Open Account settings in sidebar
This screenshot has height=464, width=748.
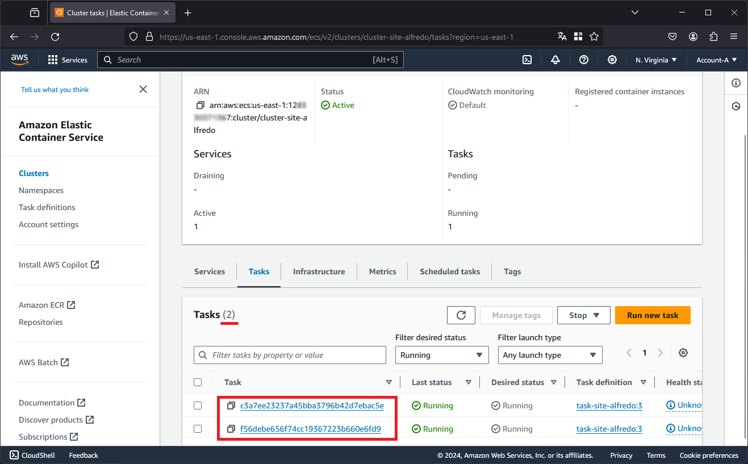pyautogui.click(x=49, y=224)
